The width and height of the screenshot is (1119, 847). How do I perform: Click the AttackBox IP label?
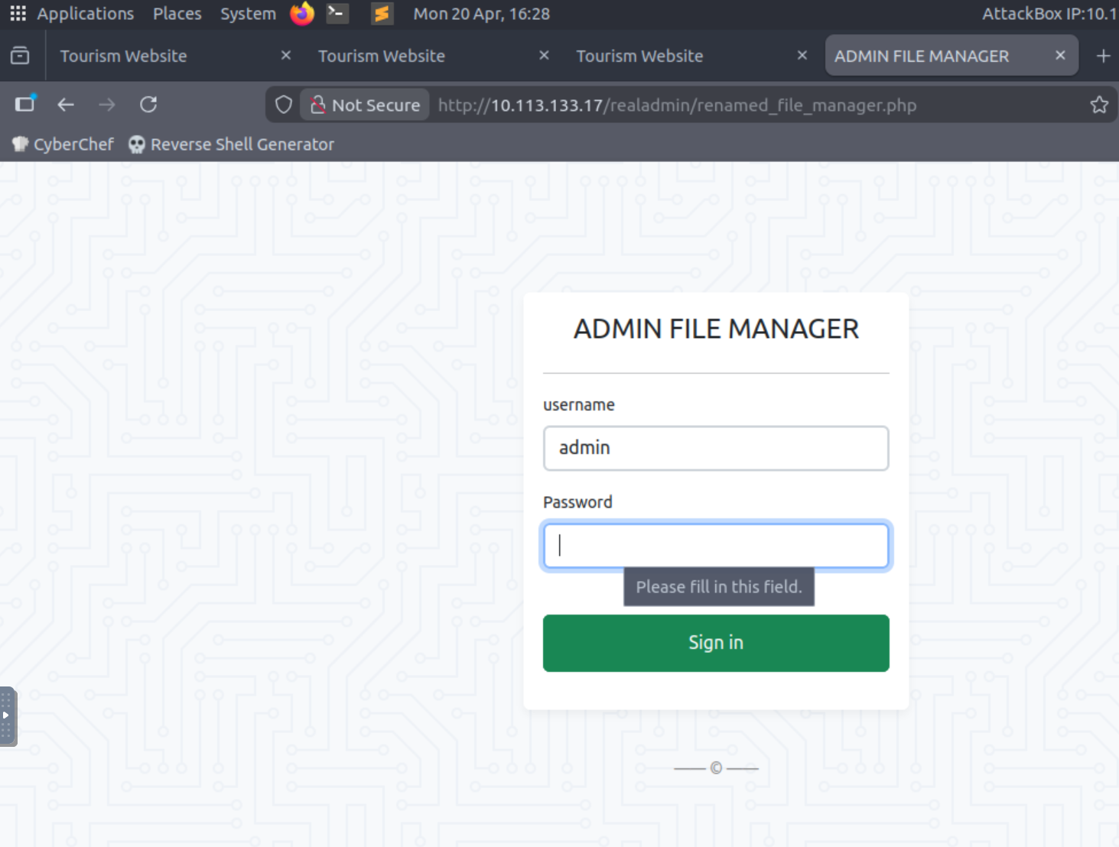point(1049,14)
